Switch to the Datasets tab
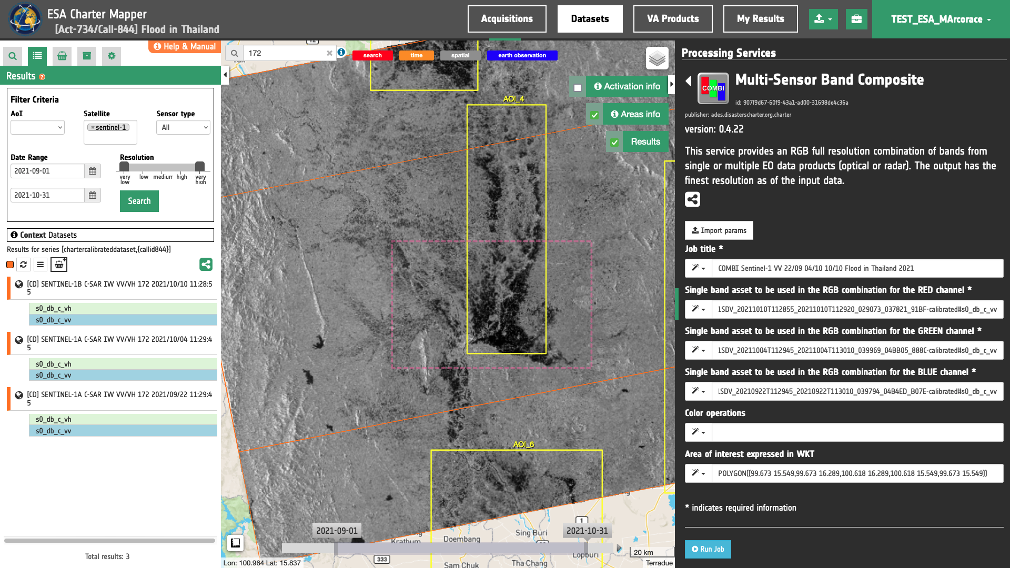The height and width of the screenshot is (568, 1010). tap(590, 19)
